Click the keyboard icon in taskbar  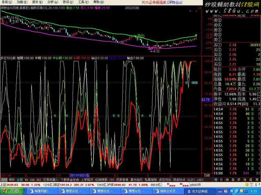[220, 191]
